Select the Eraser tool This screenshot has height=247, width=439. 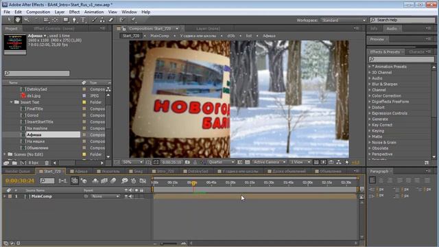111,20
